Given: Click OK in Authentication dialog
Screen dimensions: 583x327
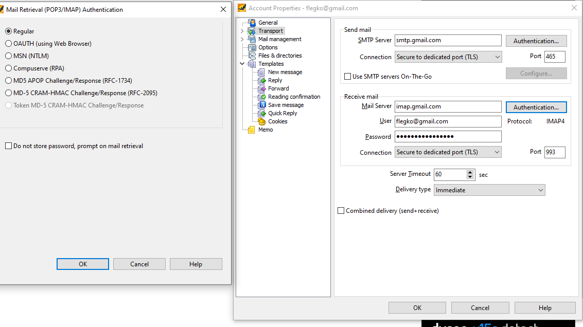Looking at the screenshot, I should (x=82, y=264).
